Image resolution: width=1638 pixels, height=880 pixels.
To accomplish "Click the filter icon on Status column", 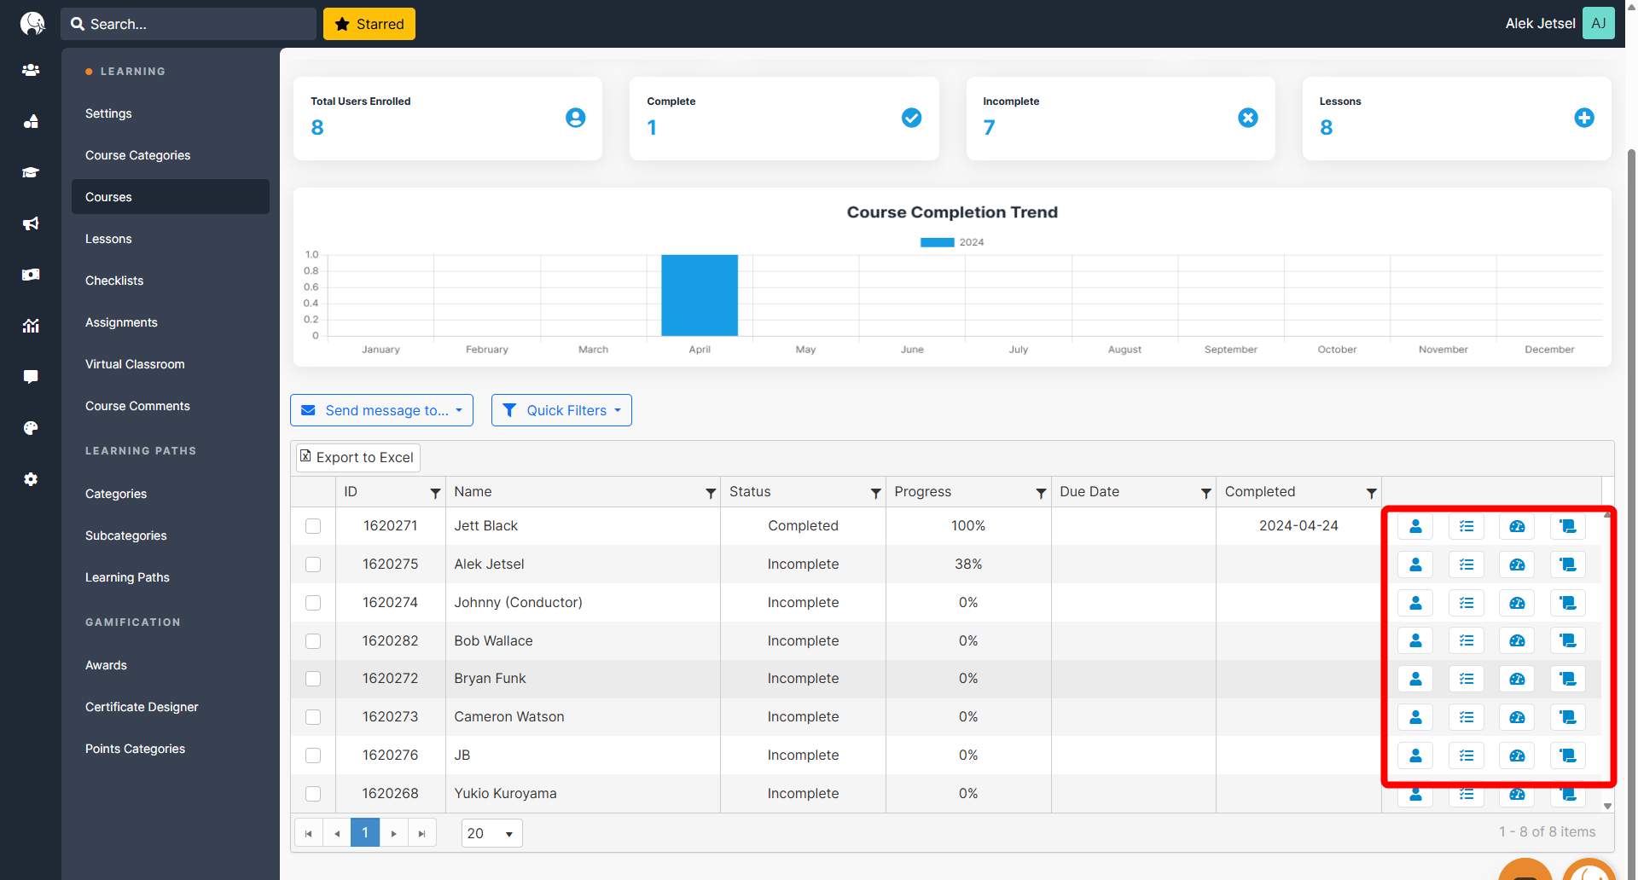I will (875, 493).
